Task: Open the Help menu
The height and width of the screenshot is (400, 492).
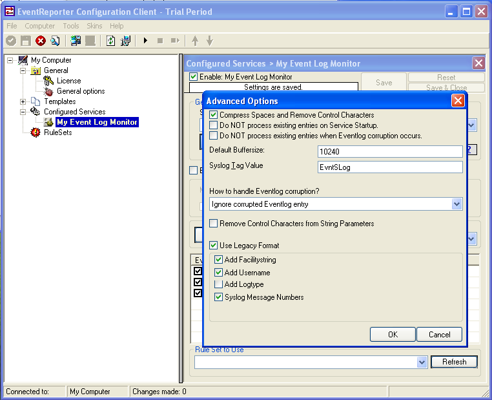Action: click(x=116, y=26)
